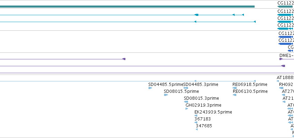
Task: Select the arrow glyph beneath 367183
Action: [x=196, y=122]
